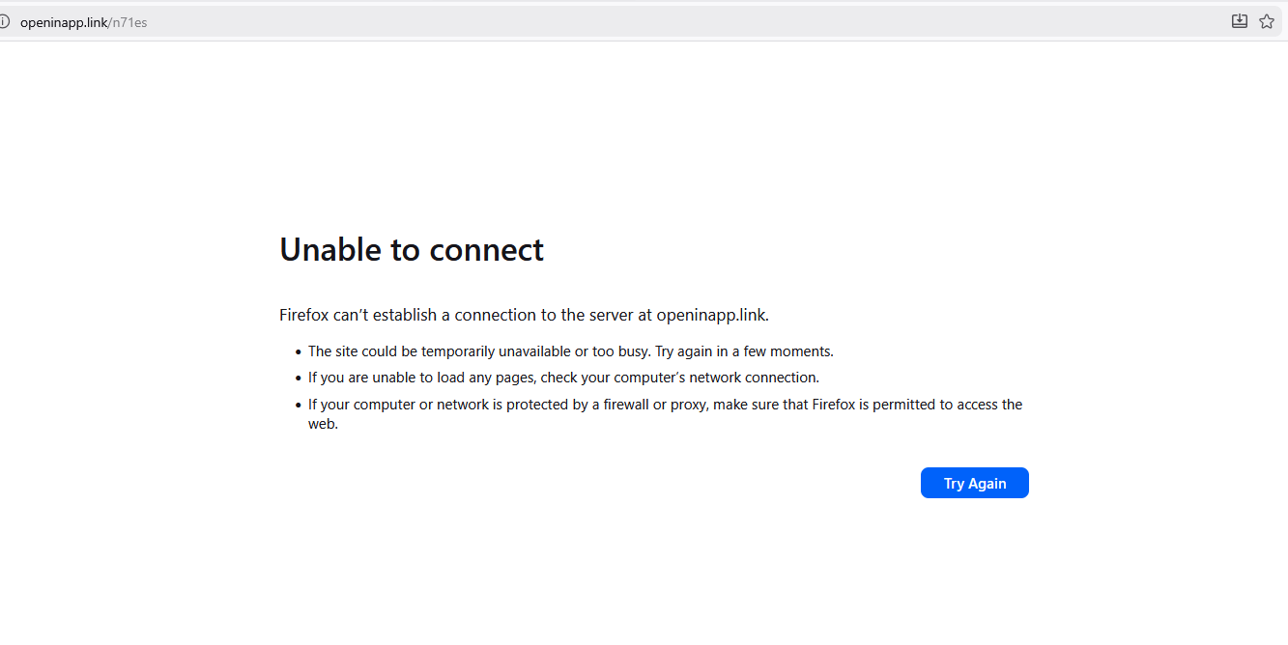Click the word connect in the heading
Image resolution: width=1288 pixels, height=645 pixels.
[487, 249]
